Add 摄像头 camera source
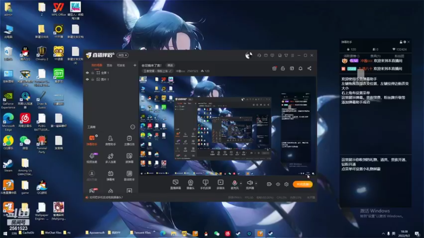This screenshot has width=424, height=238. [x=190, y=185]
